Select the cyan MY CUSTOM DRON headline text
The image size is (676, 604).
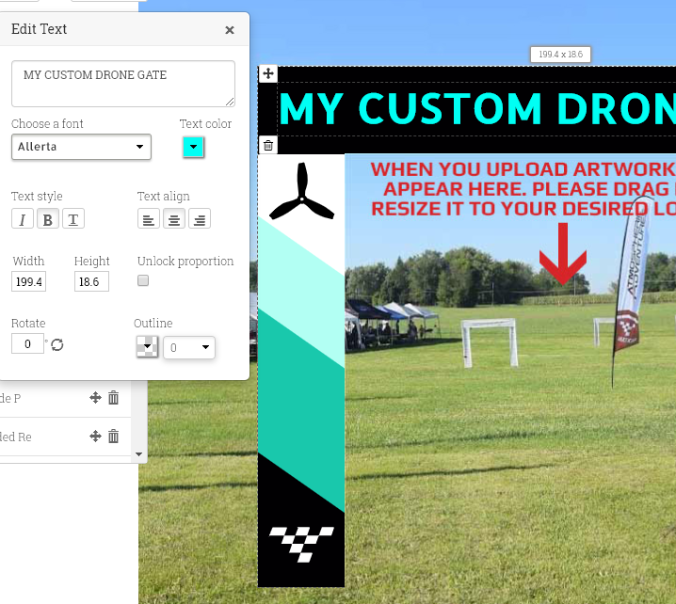coord(477,108)
